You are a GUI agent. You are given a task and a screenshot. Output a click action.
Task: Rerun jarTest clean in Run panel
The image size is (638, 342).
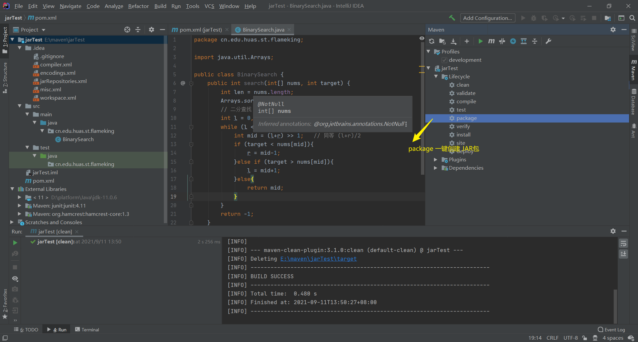(15, 243)
